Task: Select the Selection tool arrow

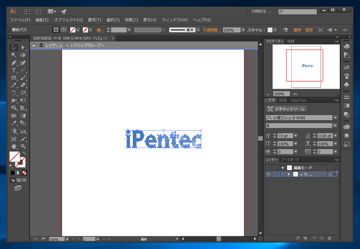Action: 13,47
